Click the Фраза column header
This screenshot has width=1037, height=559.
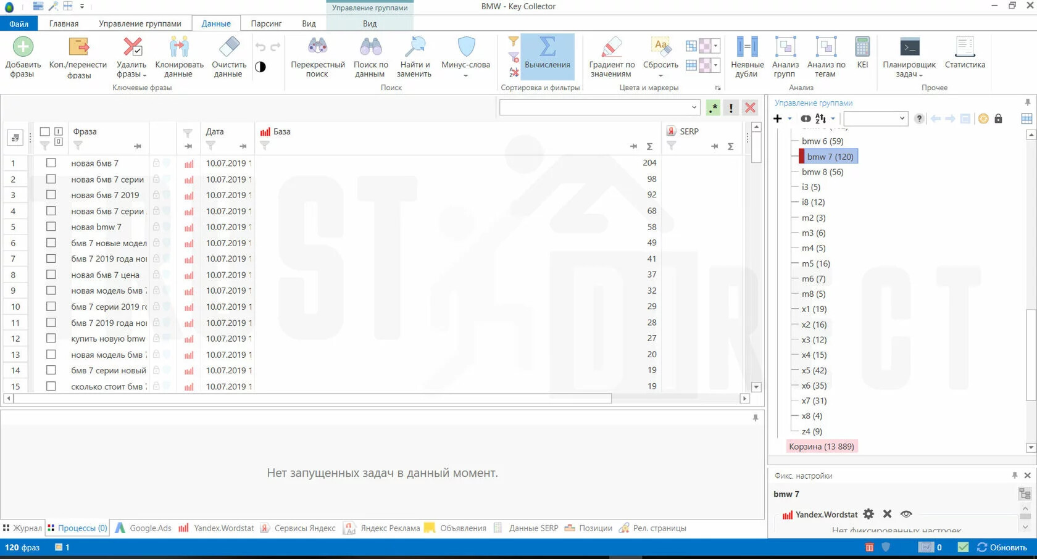click(x=85, y=131)
